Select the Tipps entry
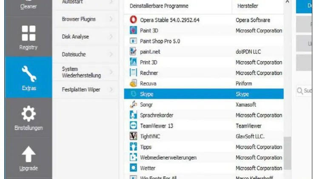Image resolution: width=319 pixels, height=179 pixels. click(x=204, y=147)
